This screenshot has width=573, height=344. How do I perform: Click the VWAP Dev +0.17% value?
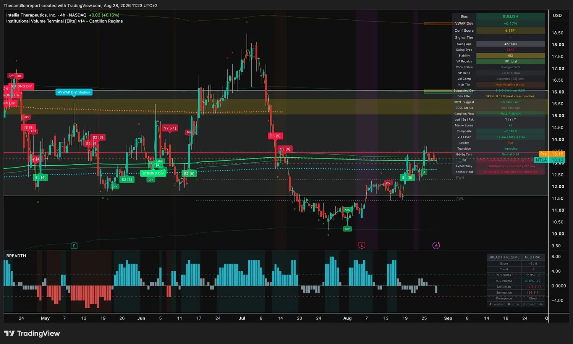point(510,23)
